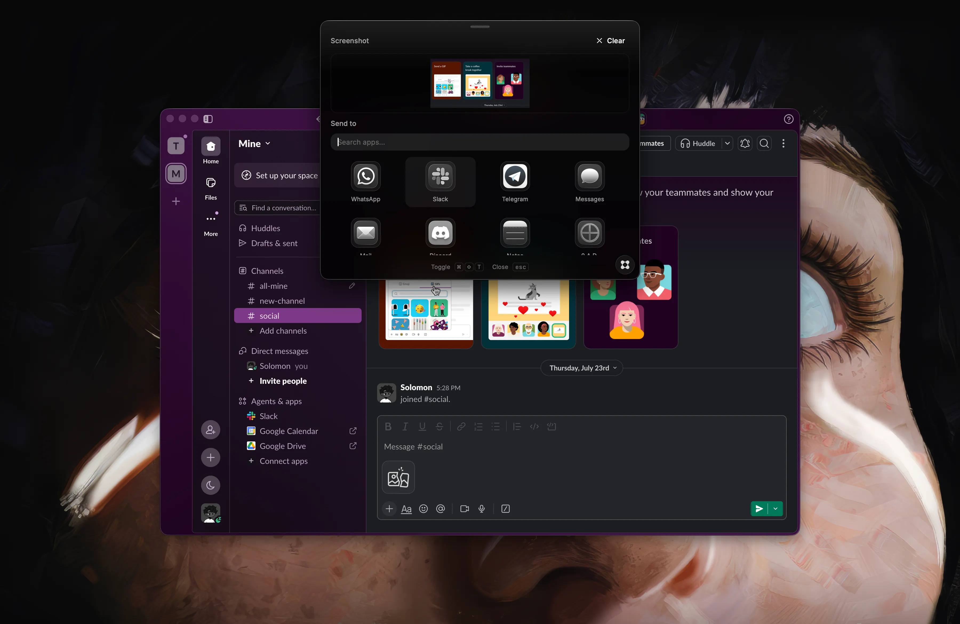Image resolution: width=960 pixels, height=624 pixels.
Task: Click the round plus create button
Action: coord(211,457)
